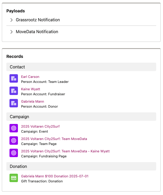Click Kaine Wyatt's person account icon
163x195 pixels.
click(14, 91)
